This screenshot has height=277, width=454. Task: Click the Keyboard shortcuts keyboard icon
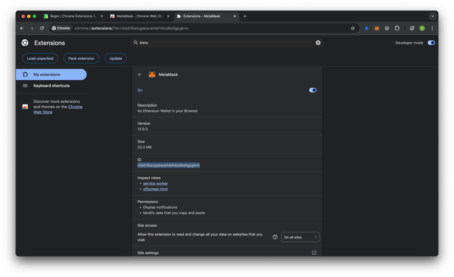coord(25,86)
